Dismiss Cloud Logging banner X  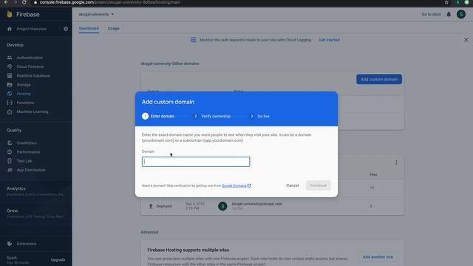[466, 39]
